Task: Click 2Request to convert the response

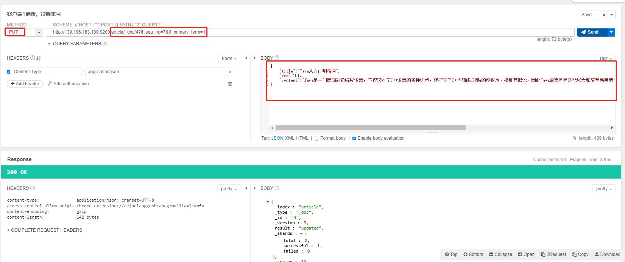Action: pyautogui.click(x=553, y=254)
